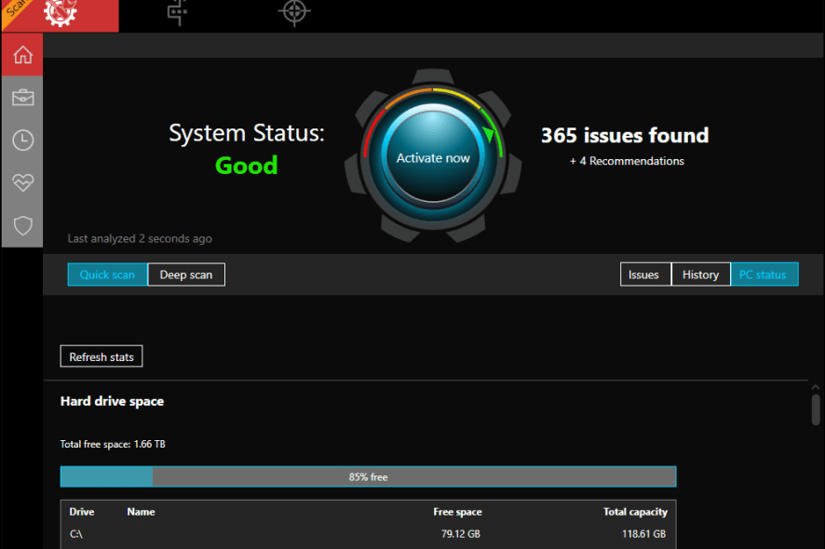
Task: Open the History tab
Action: [x=700, y=274]
